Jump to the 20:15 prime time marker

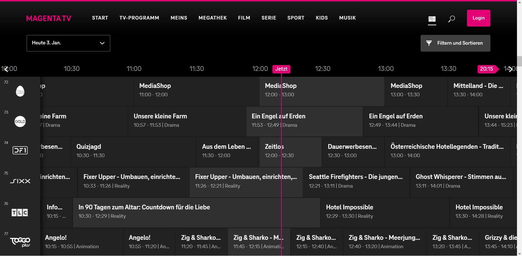[488, 69]
